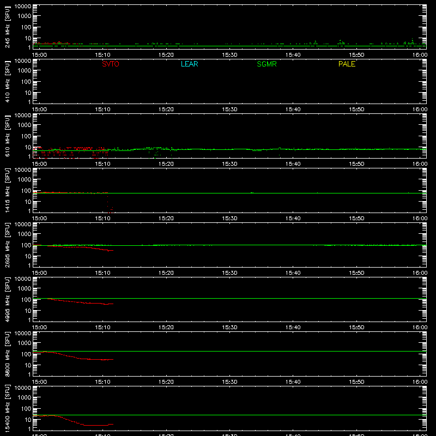Screen dimensions: 436x436
Task: Click the 10 y-axis label on 1415 MHz panel
Action: click(28, 202)
